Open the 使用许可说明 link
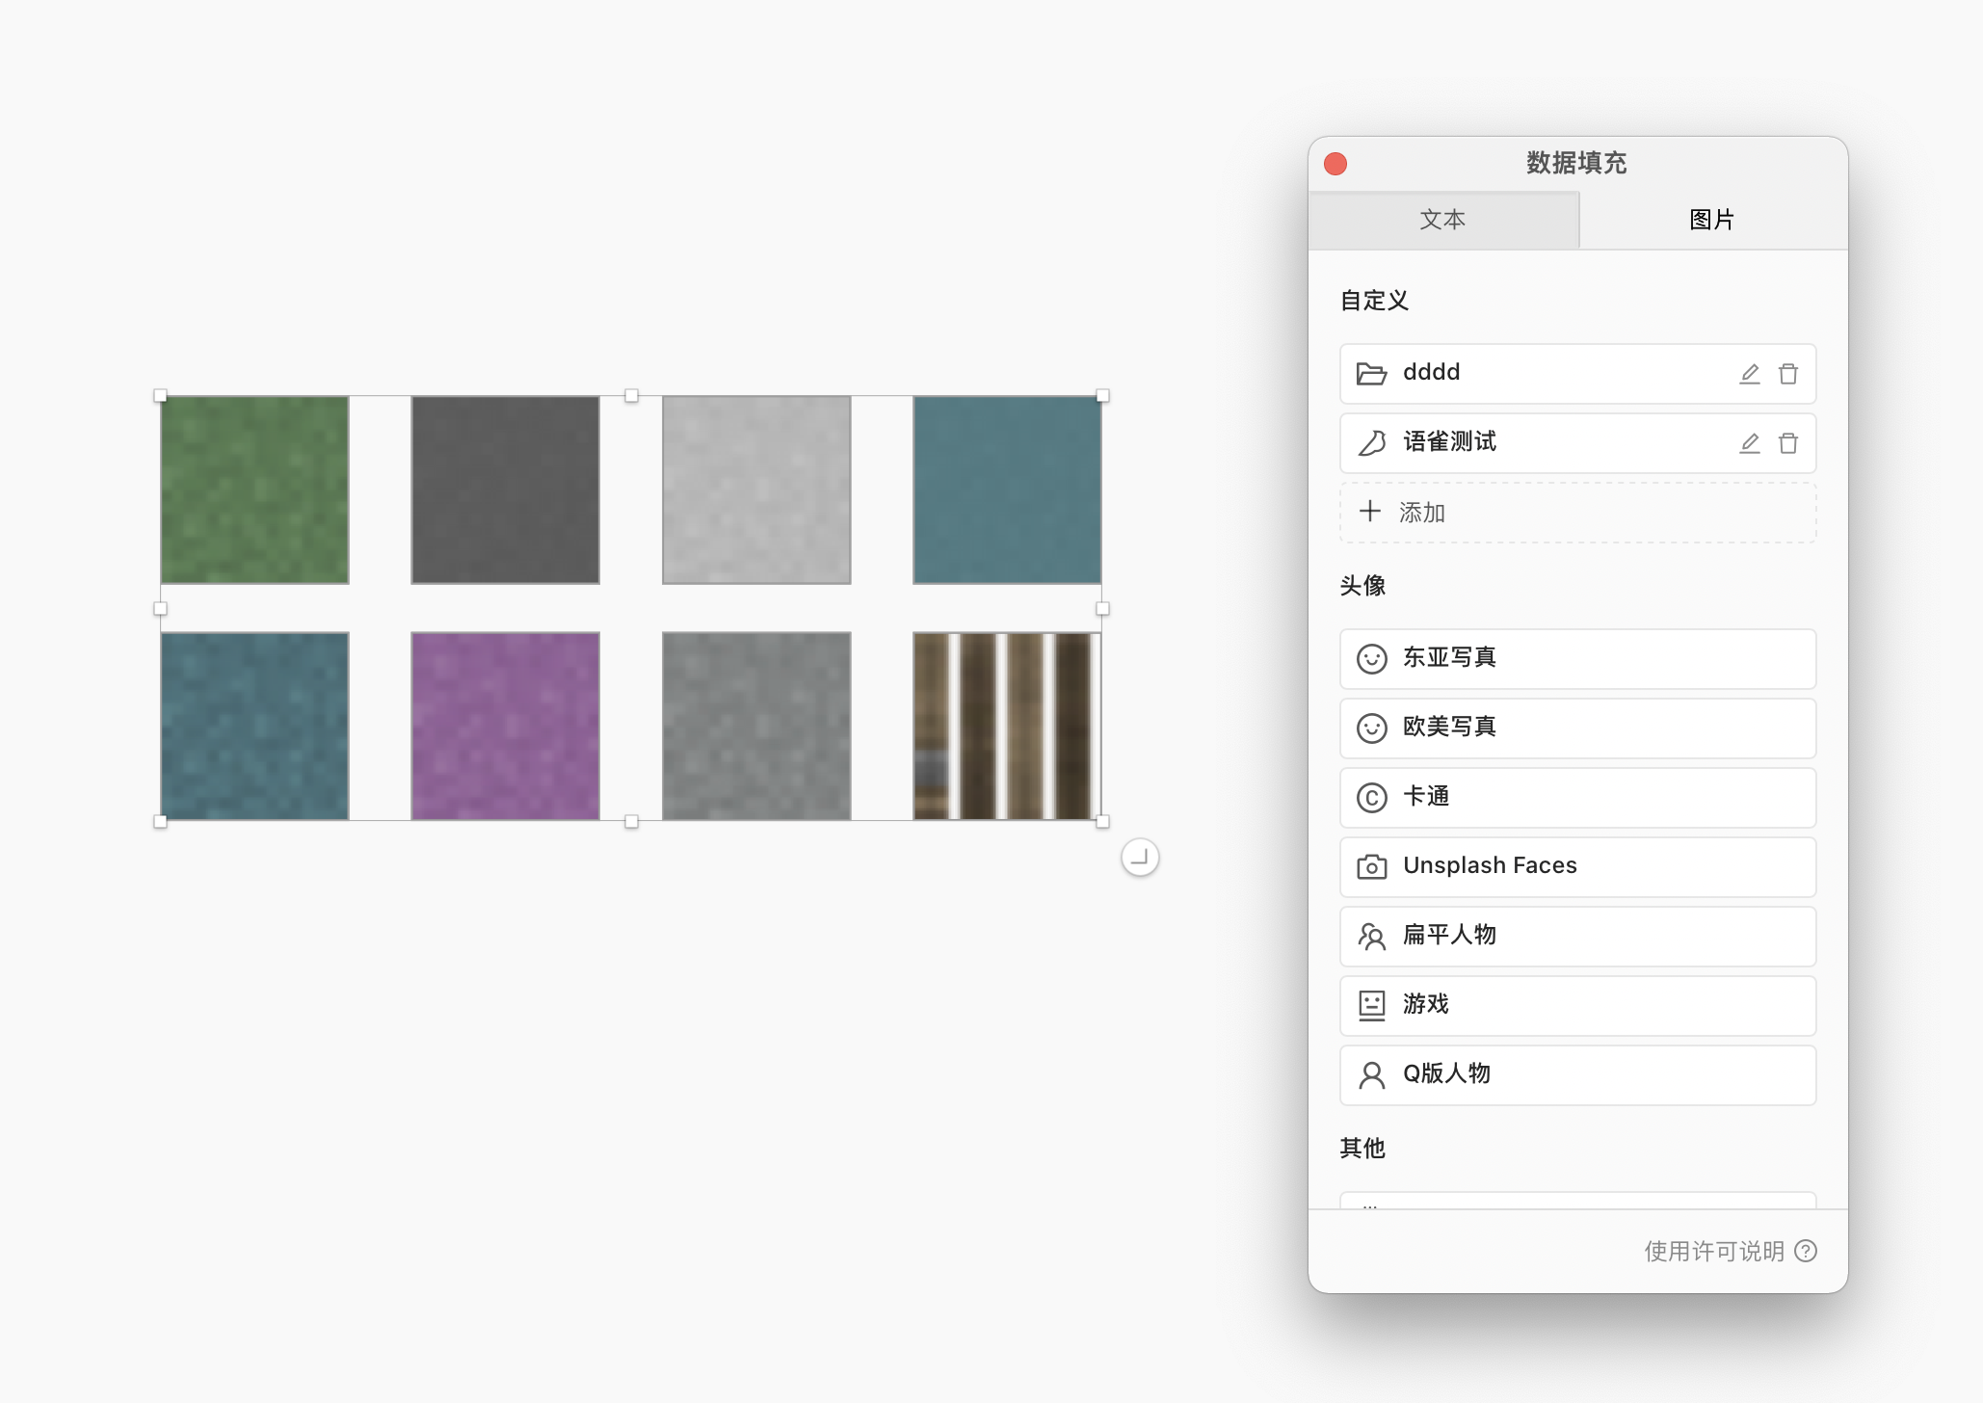Screen dimensions: 1983x1403 [1713, 1251]
